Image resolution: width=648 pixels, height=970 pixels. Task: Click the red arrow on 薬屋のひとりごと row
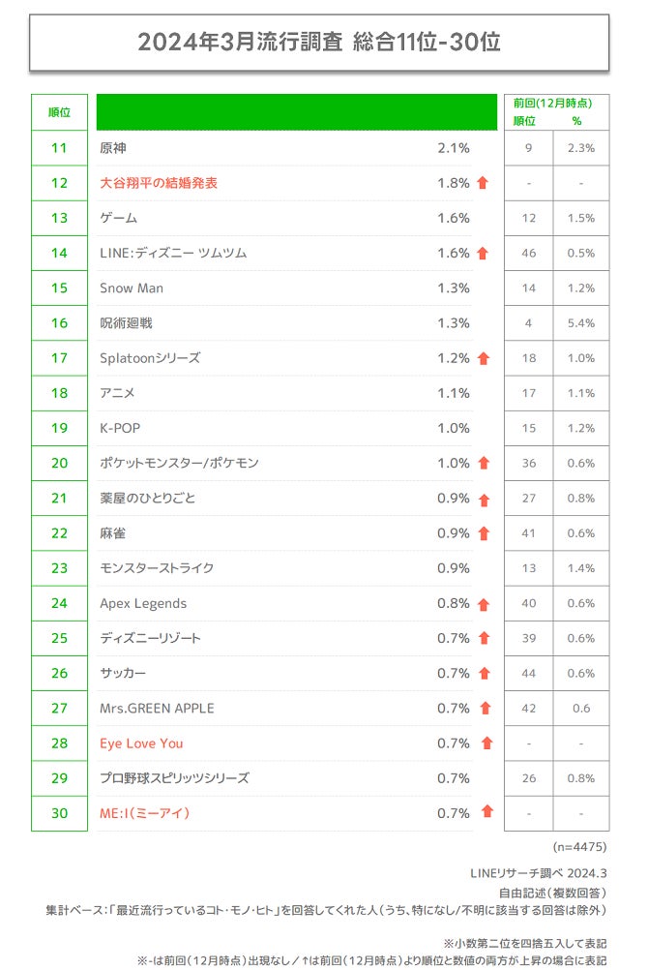[x=484, y=500]
